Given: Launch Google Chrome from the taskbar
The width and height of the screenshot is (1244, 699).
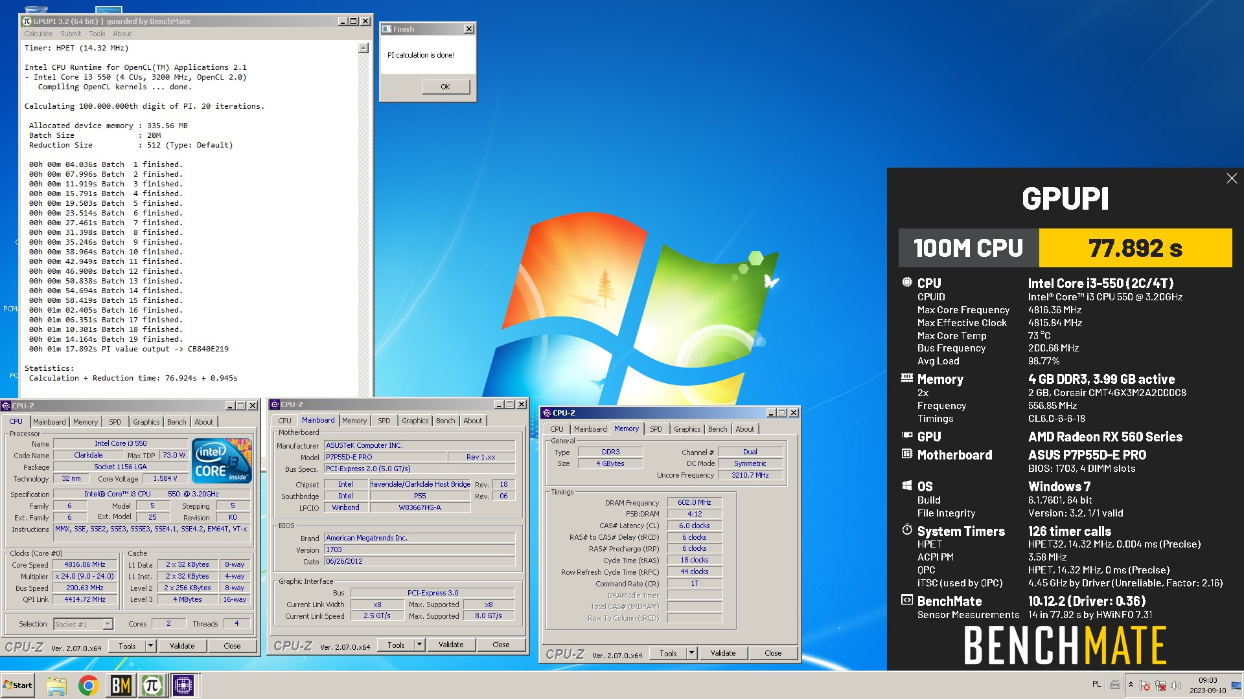Looking at the screenshot, I should [x=88, y=685].
